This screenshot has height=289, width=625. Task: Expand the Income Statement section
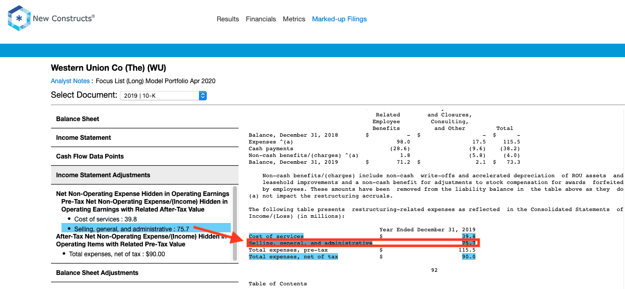tap(144, 138)
